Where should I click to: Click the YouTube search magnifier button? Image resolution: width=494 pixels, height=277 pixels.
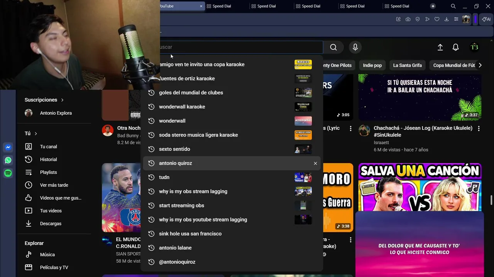[x=333, y=47]
